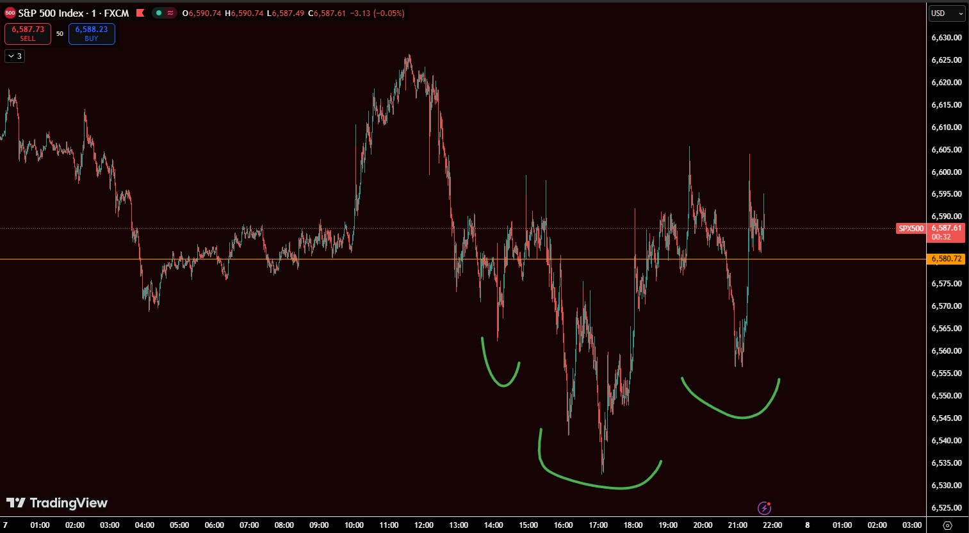Click the red S&P 500 symbol logo
Image resolution: width=969 pixels, height=533 pixels.
(x=10, y=13)
